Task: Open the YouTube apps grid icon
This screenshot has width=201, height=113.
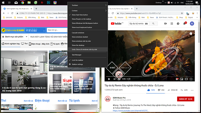Action: 172,24
